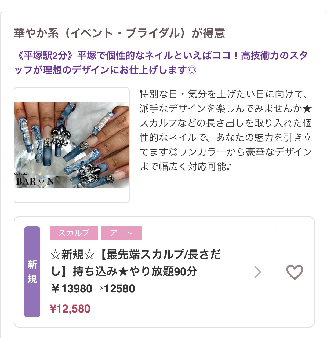Select the スカルプ tag

click(x=74, y=233)
